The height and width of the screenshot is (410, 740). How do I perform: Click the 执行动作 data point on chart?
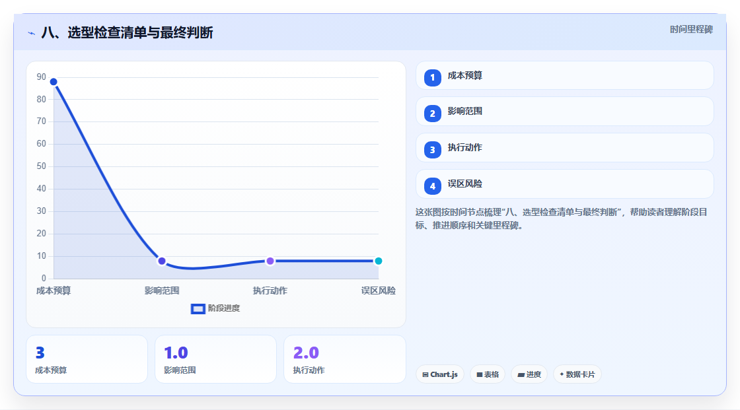270,261
